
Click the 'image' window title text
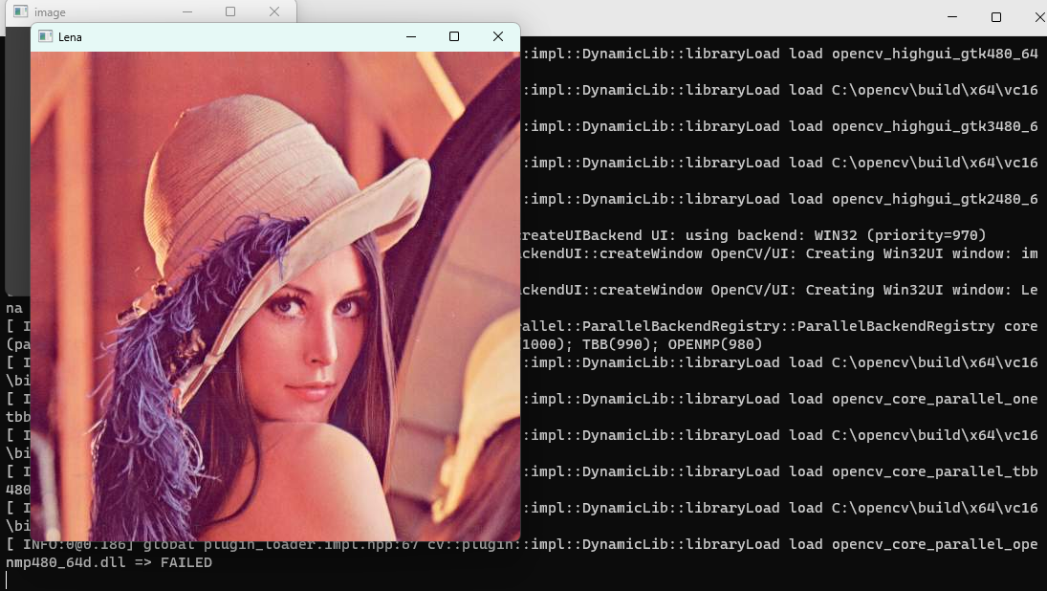point(50,12)
